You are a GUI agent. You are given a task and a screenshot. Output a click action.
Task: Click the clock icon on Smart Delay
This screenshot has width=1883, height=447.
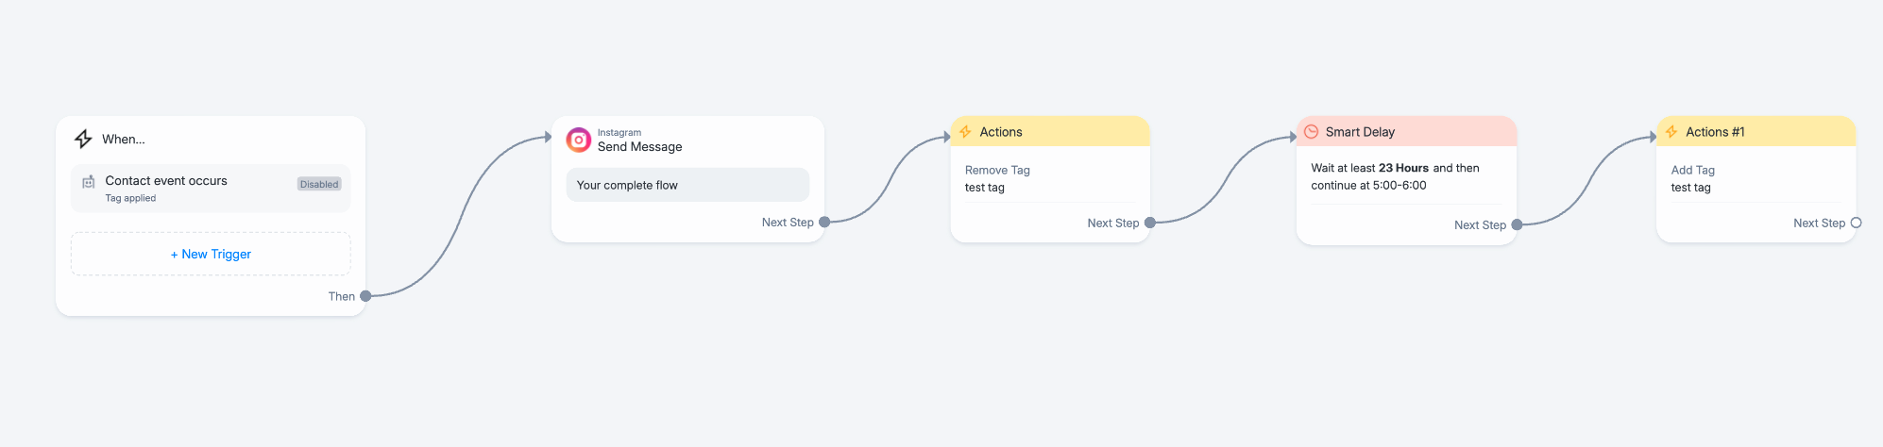[1311, 132]
